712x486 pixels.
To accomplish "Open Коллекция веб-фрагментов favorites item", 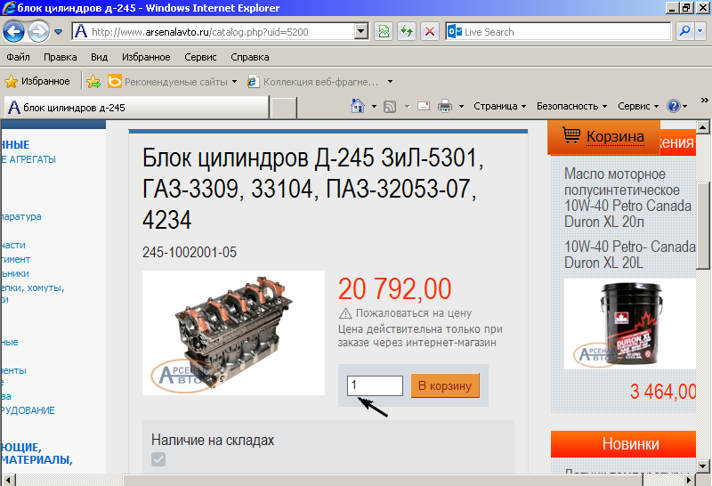I will [x=313, y=82].
